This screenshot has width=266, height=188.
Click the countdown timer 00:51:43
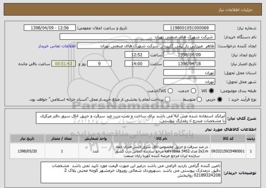click(x=64, y=64)
